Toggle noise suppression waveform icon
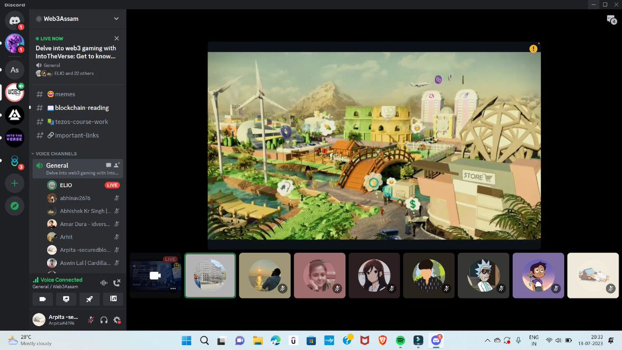622x350 pixels. [x=104, y=283]
